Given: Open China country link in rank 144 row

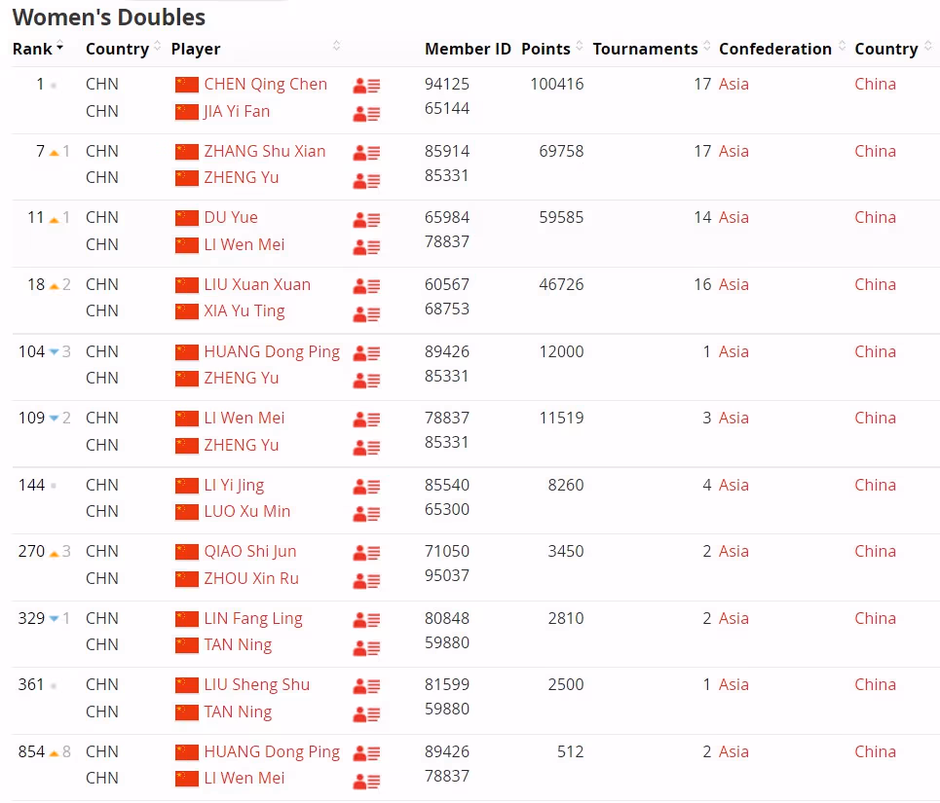Looking at the screenshot, I should coord(875,486).
